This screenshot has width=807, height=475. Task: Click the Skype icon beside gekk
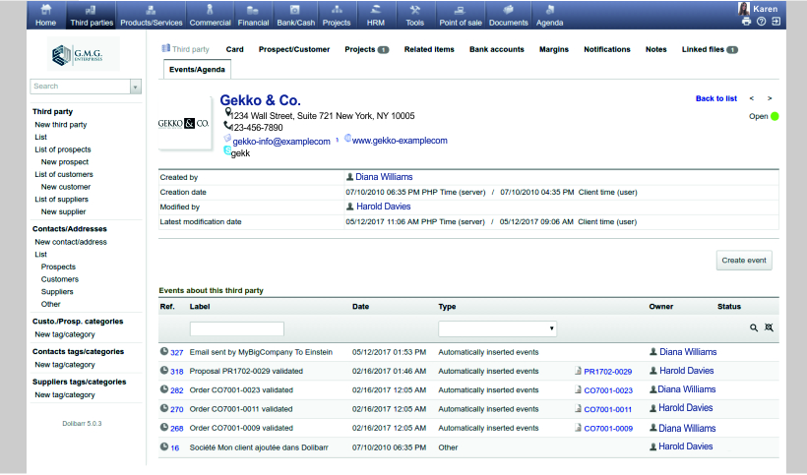click(x=227, y=152)
